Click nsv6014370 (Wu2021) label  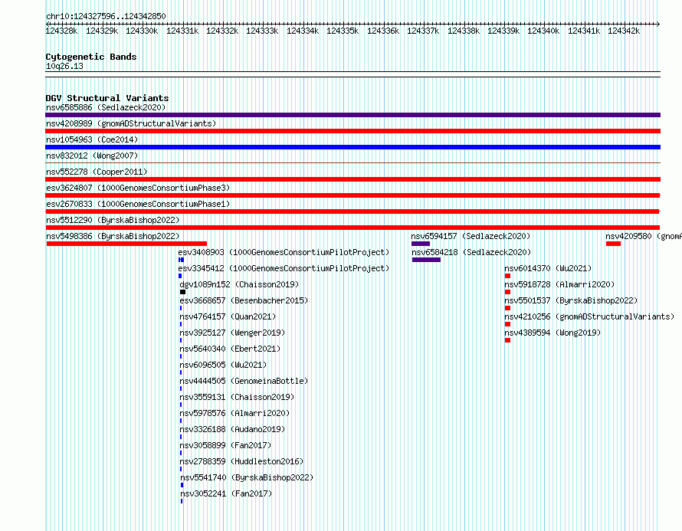548,268
